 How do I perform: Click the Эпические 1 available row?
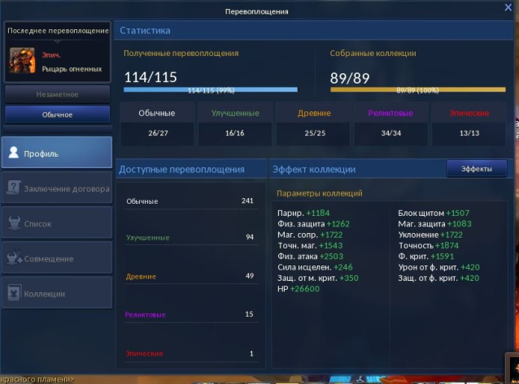[x=190, y=353]
